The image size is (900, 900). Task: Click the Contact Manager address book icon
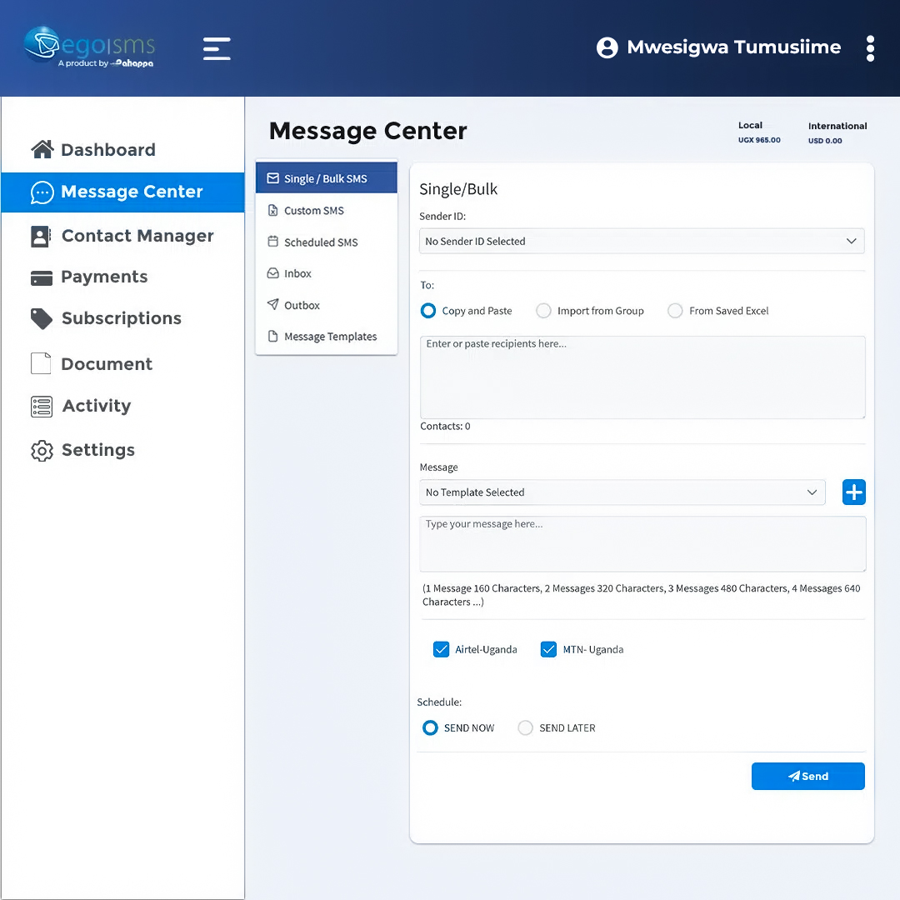tap(41, 237)
